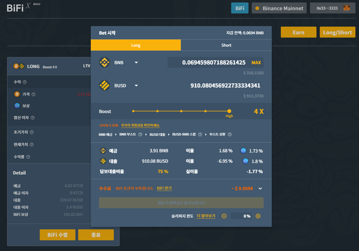Click disabled 해당 트랜잭션은 불가능합니다 button
Viewport: 359px width, 251px height.
(x=181, y=203)
